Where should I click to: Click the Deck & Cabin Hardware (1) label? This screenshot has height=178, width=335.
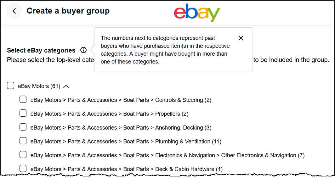pyautogui.click(x=127, y=169)
